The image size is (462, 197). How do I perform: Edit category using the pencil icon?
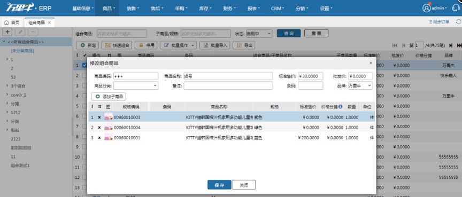coord(20,31)
